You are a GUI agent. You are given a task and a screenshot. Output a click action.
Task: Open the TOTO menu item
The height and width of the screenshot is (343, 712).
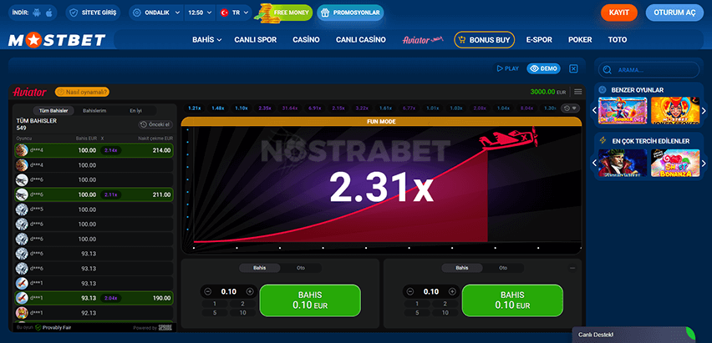click(618, 40)
